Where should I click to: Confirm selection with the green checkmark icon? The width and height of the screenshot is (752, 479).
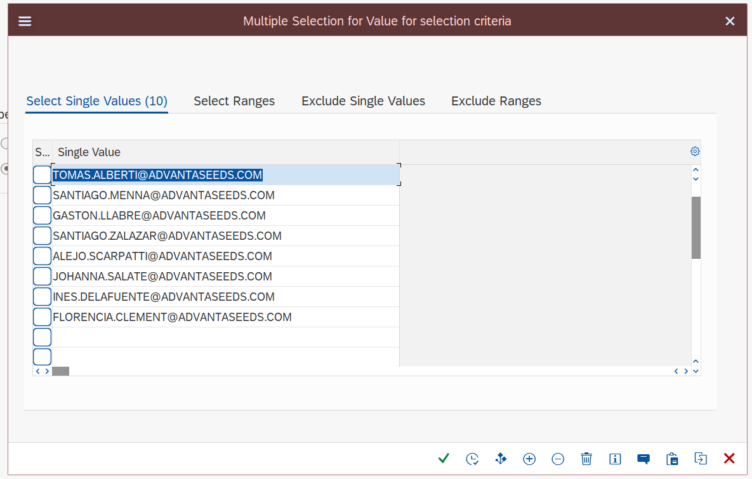click(x=444, y=459)
